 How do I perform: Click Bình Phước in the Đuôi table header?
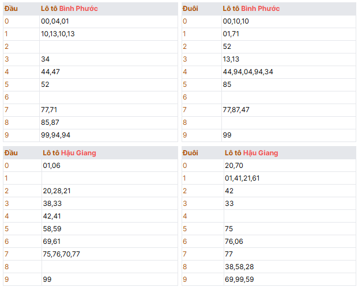[260, 9]
